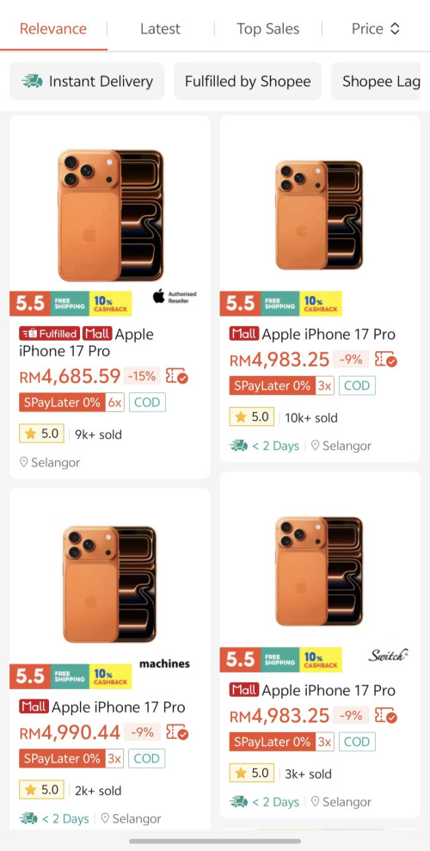Viewport: 430px width, 851px height.
Task: Toggle the Instant Delivery filter
Action: [x=87, y=82]
